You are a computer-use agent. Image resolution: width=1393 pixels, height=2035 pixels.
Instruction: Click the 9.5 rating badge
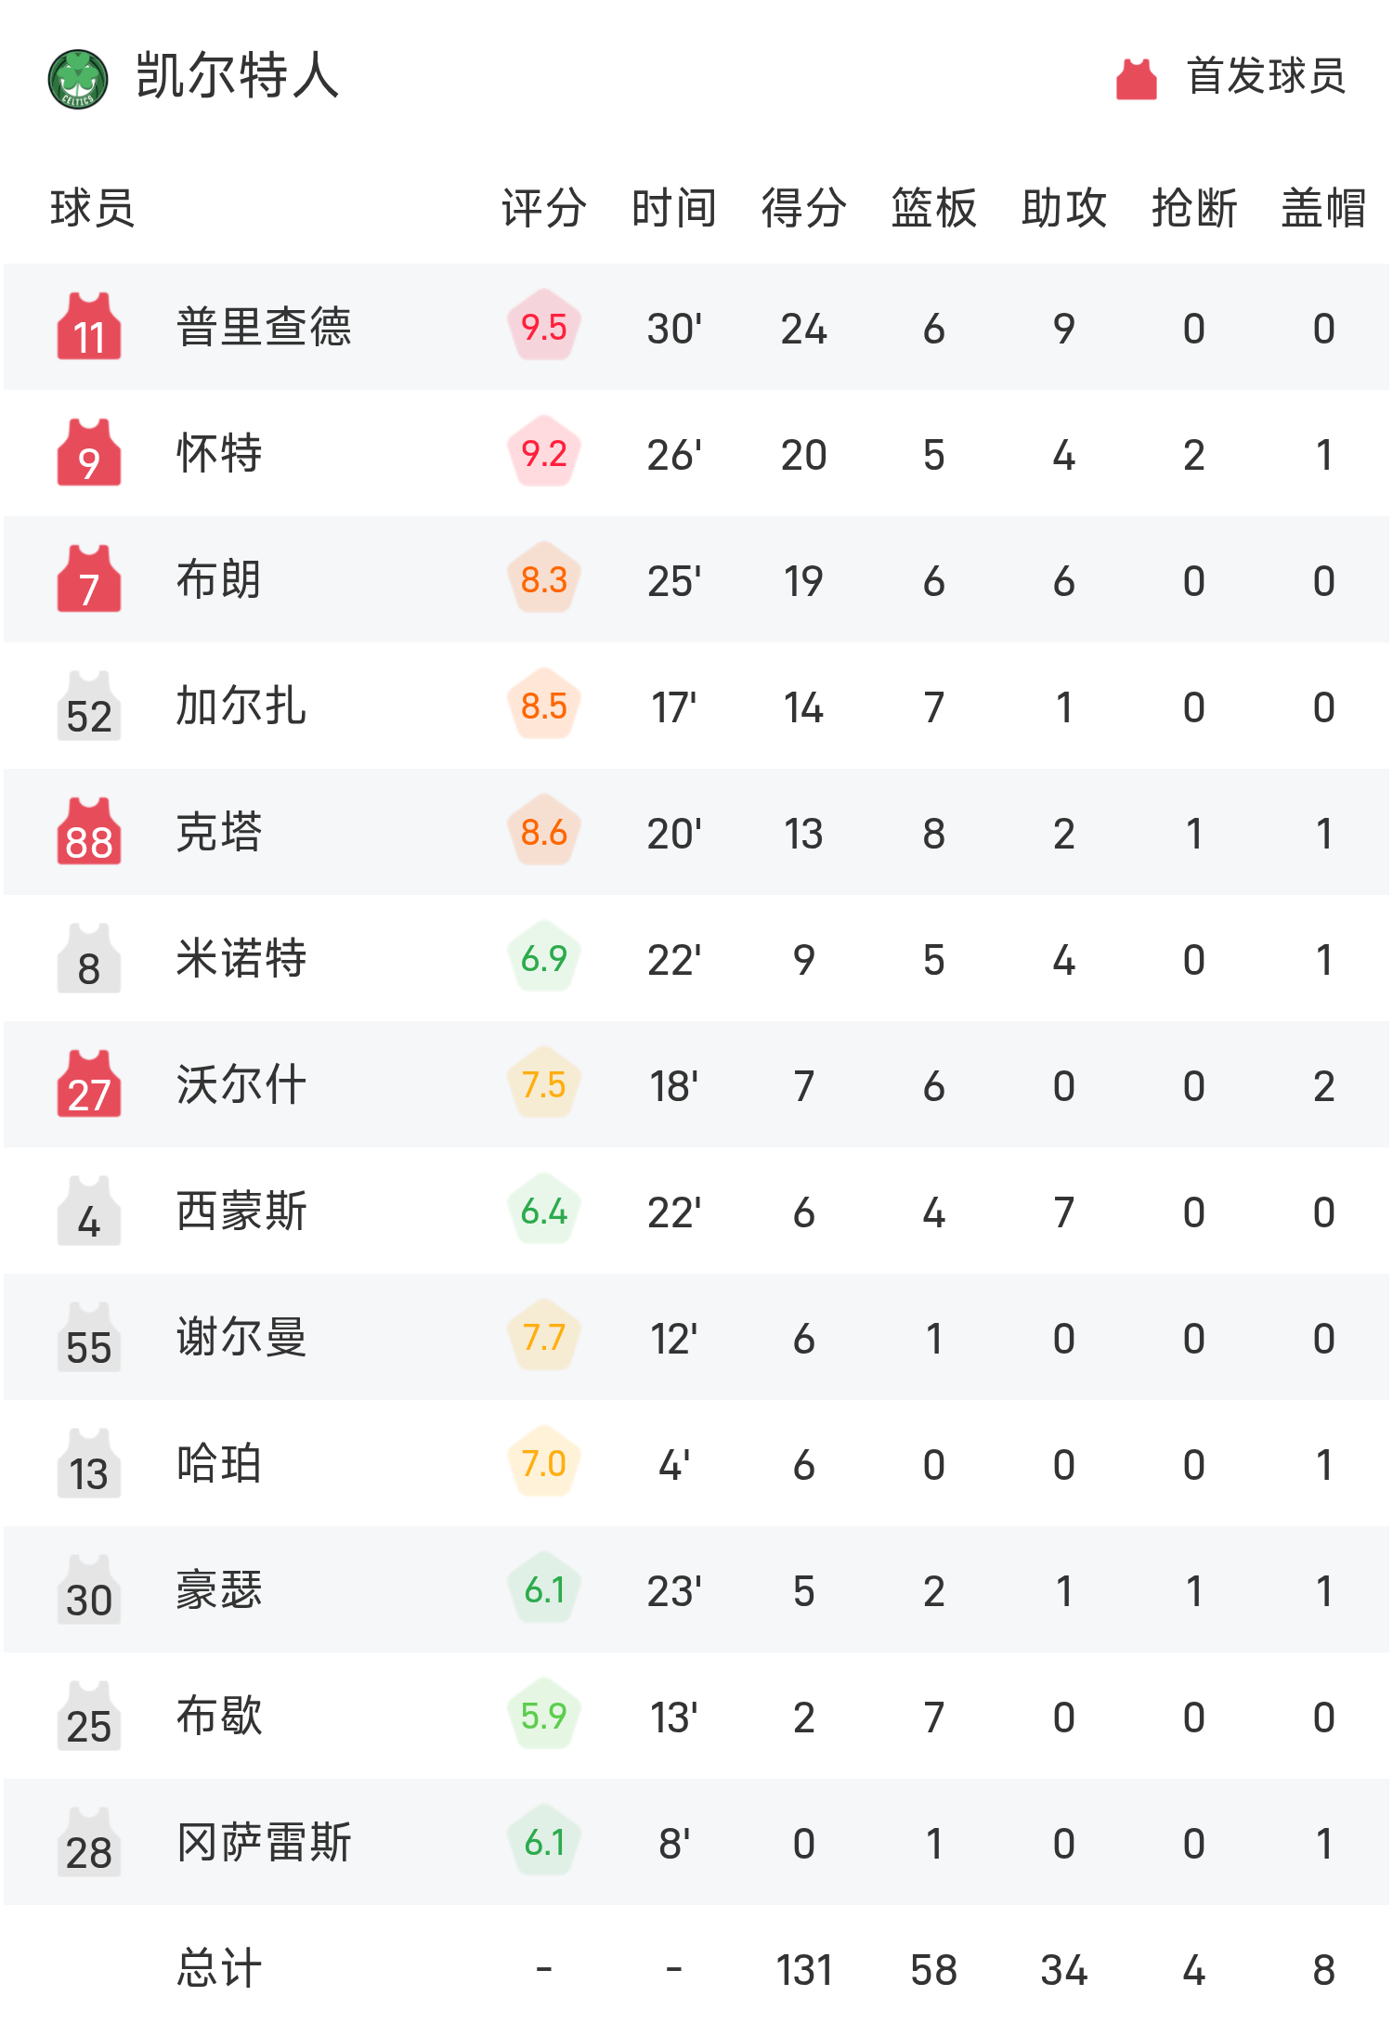(544, 327)
